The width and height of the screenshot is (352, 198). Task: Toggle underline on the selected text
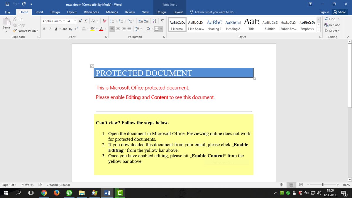click(56, 29)
